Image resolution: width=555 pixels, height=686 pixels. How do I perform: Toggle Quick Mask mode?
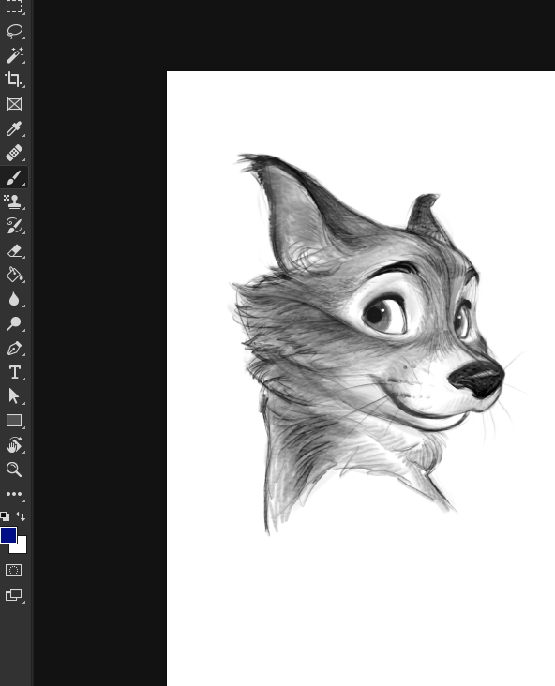tap(13, 570)
